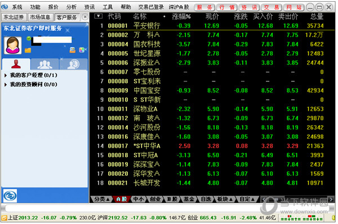Open the 系统 menu

[17, 7]
